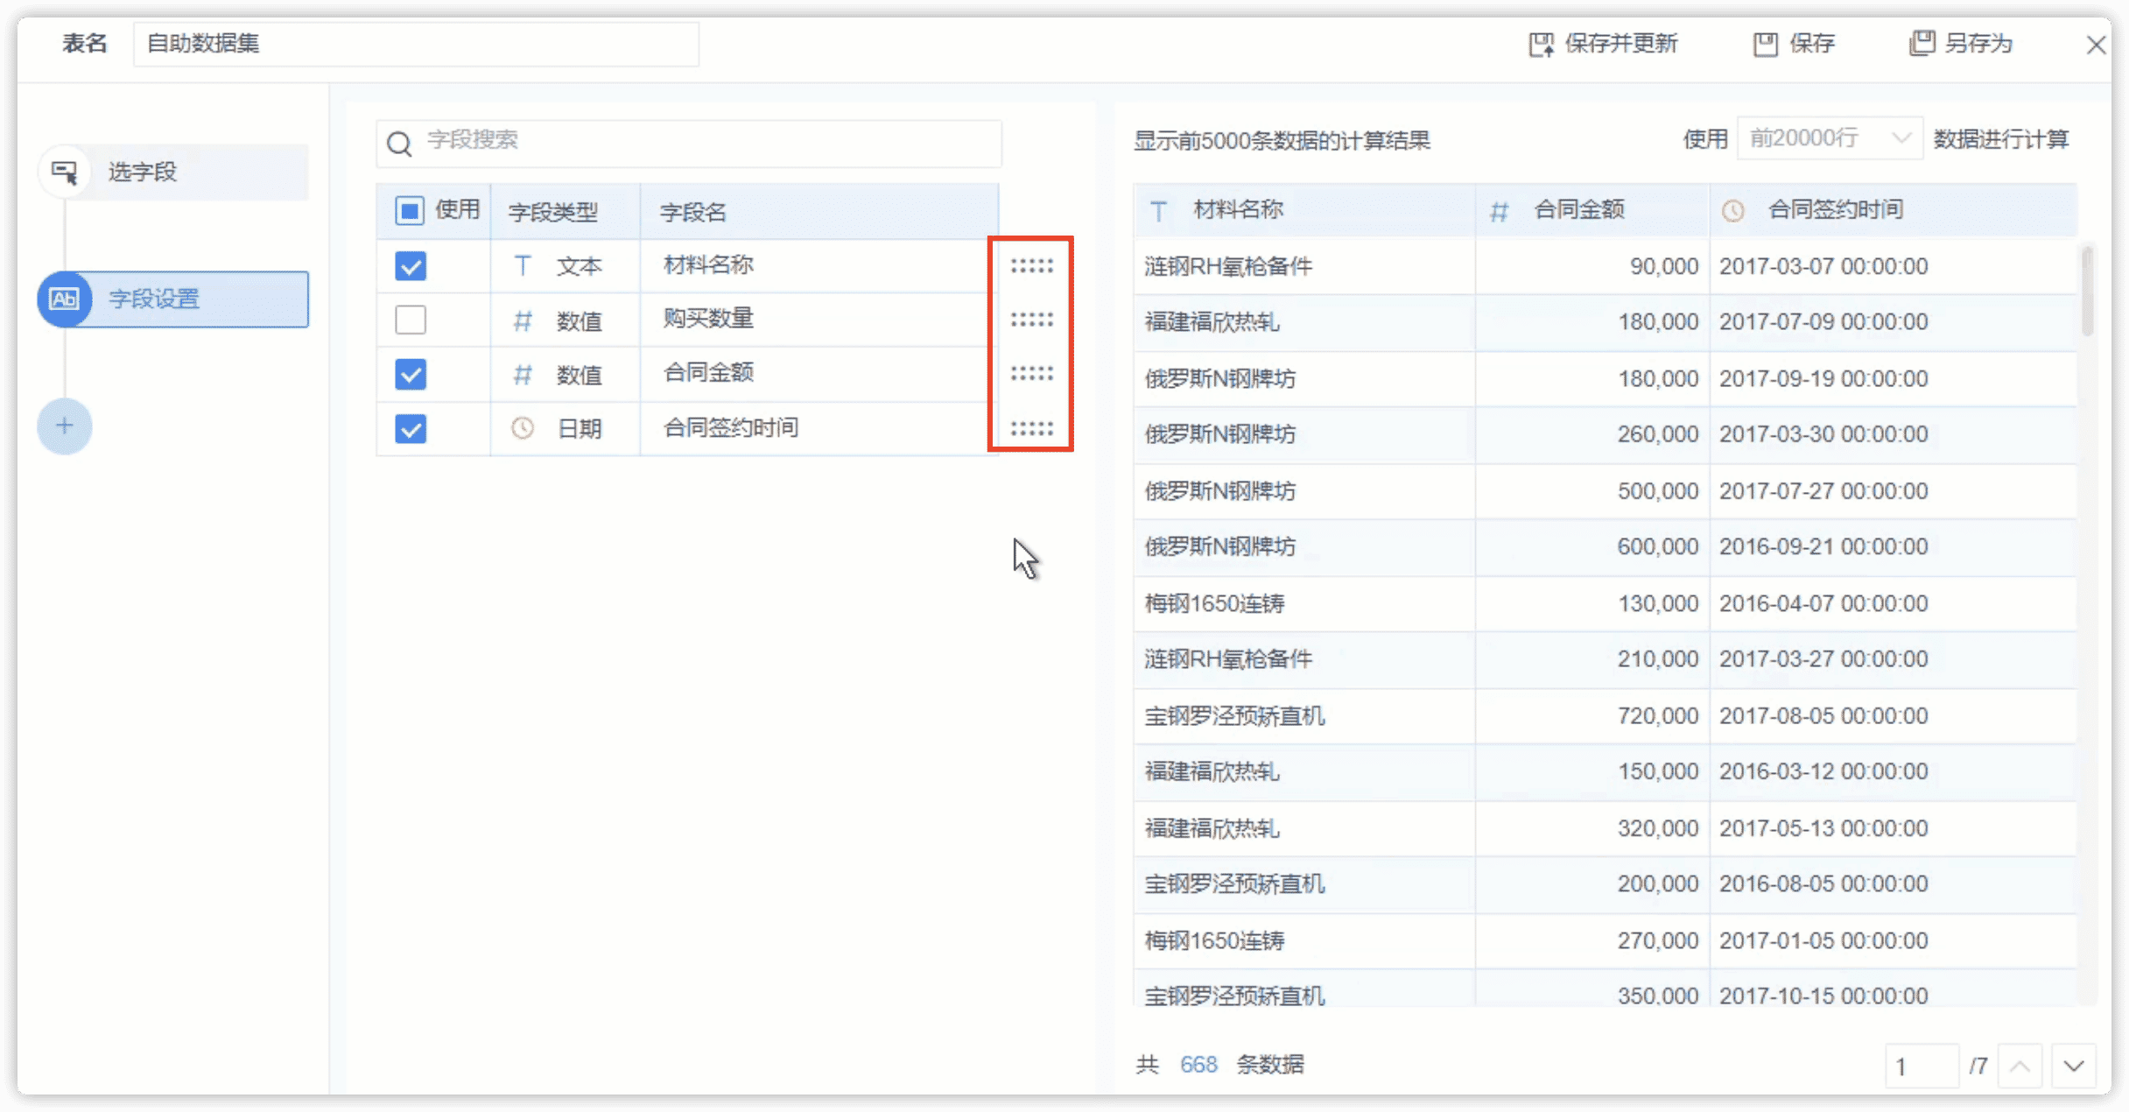This screenshot has height=1112, width=2129.
Task: Click the number type icon for 合同金额 row
Action: pos(523,375)
